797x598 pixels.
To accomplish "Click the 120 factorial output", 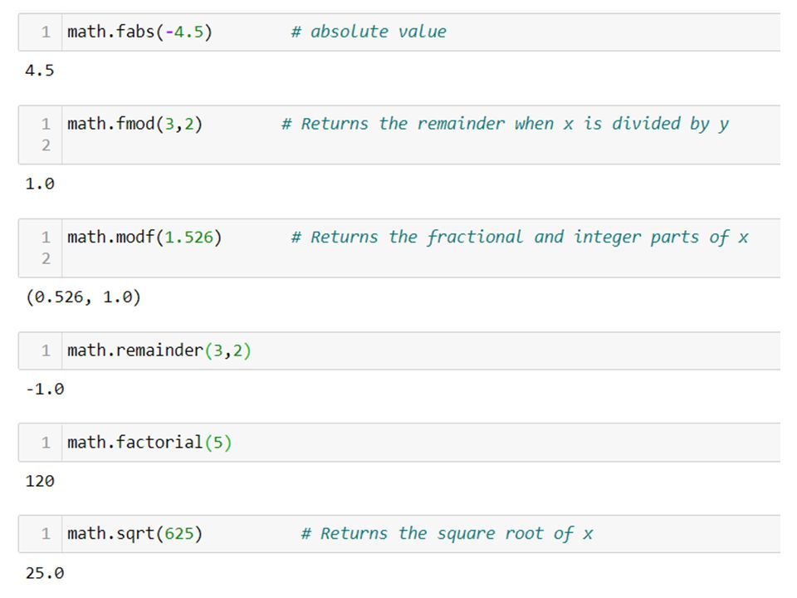I will pyautogui.click(x=40, y=481).
